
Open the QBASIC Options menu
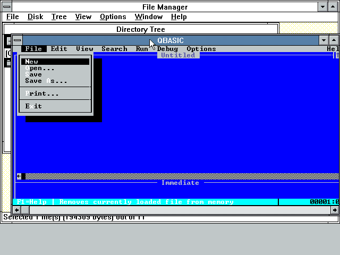click(x=201, y=49)
